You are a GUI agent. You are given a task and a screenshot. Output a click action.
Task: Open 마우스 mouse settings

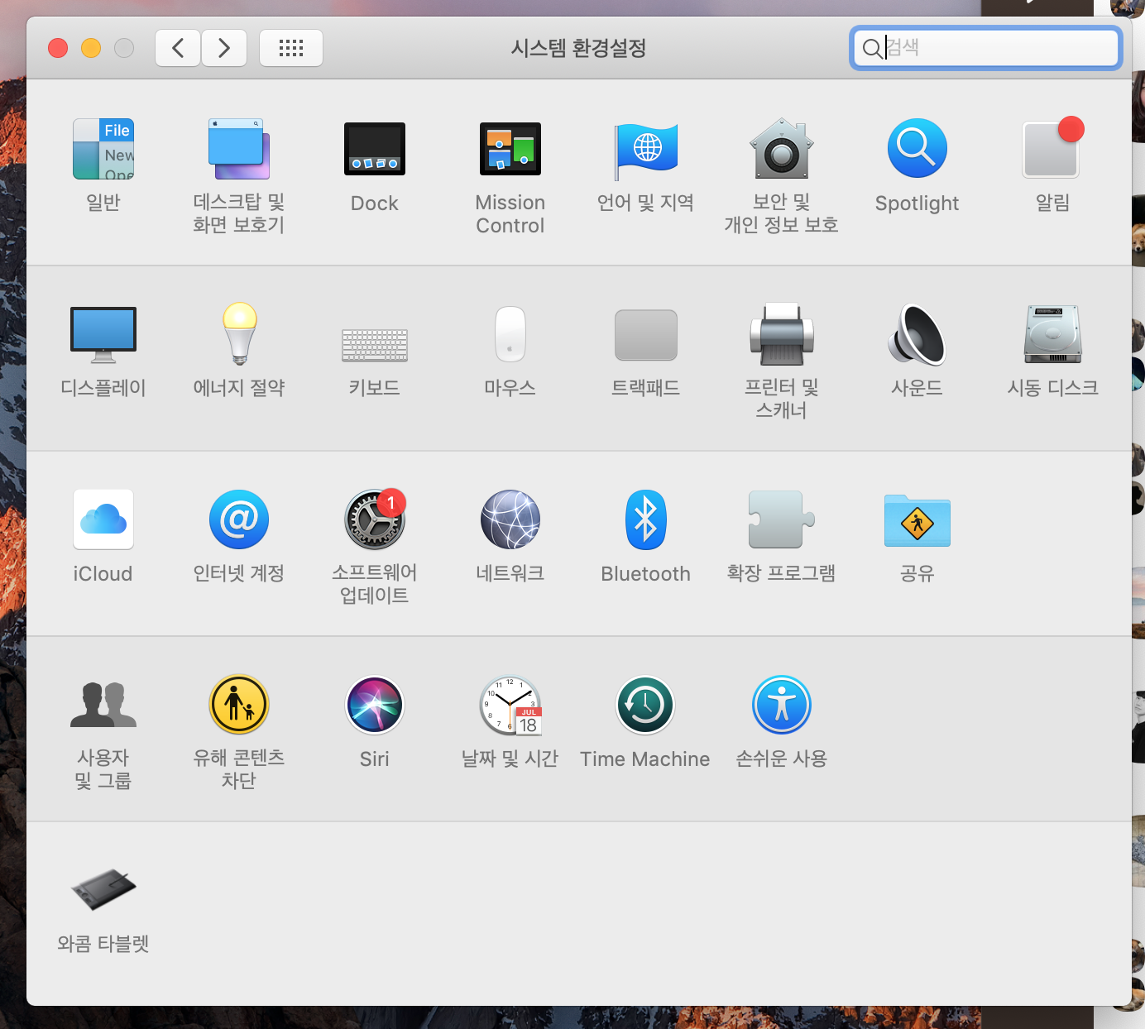510,334
